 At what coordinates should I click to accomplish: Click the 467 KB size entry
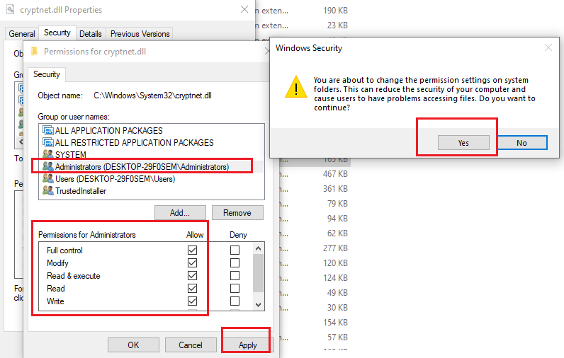335,174
